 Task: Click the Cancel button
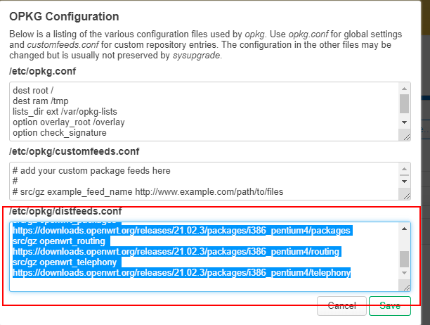(x=341, y=306)
